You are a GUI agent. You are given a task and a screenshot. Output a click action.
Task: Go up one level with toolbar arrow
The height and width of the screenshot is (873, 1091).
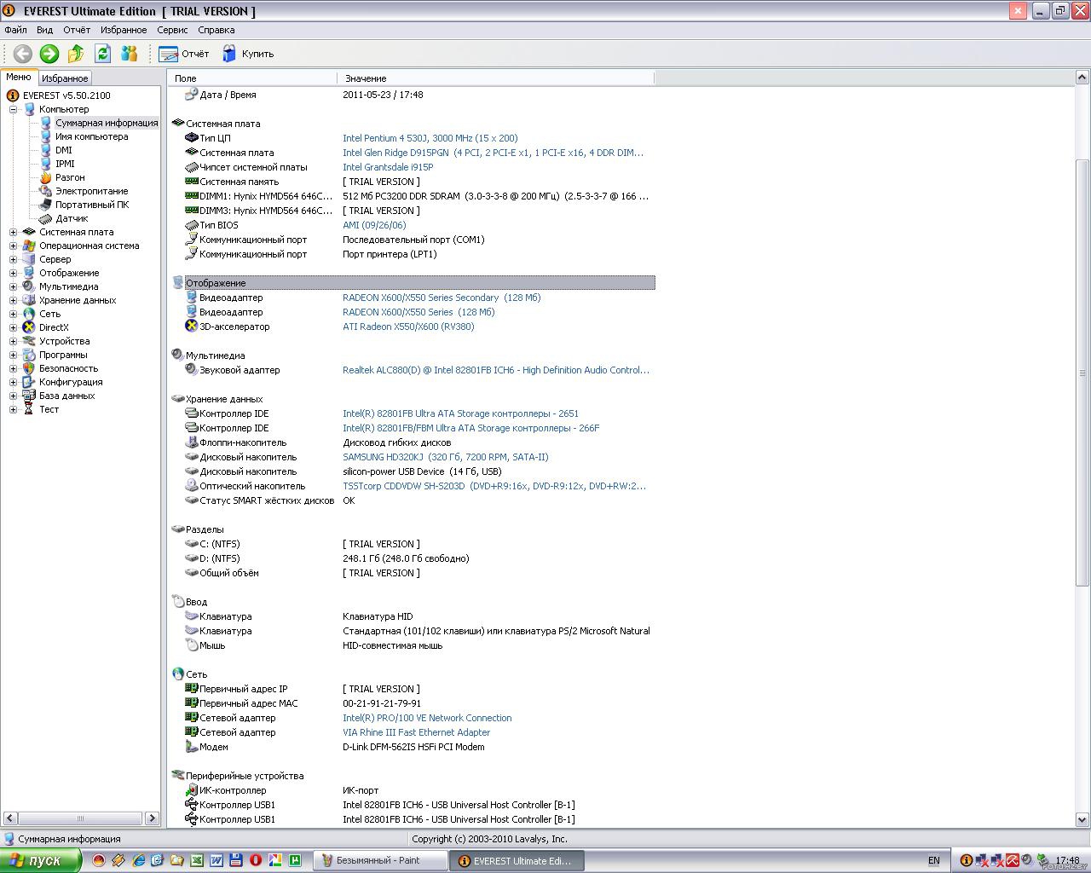76,54
